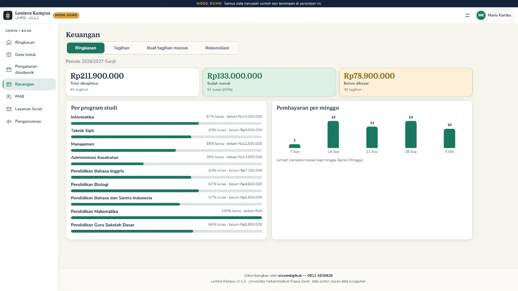
Task: Click the Rp78.900.000 Belum dibayar card
Action: pyautogui.click(x=405, y=82)
